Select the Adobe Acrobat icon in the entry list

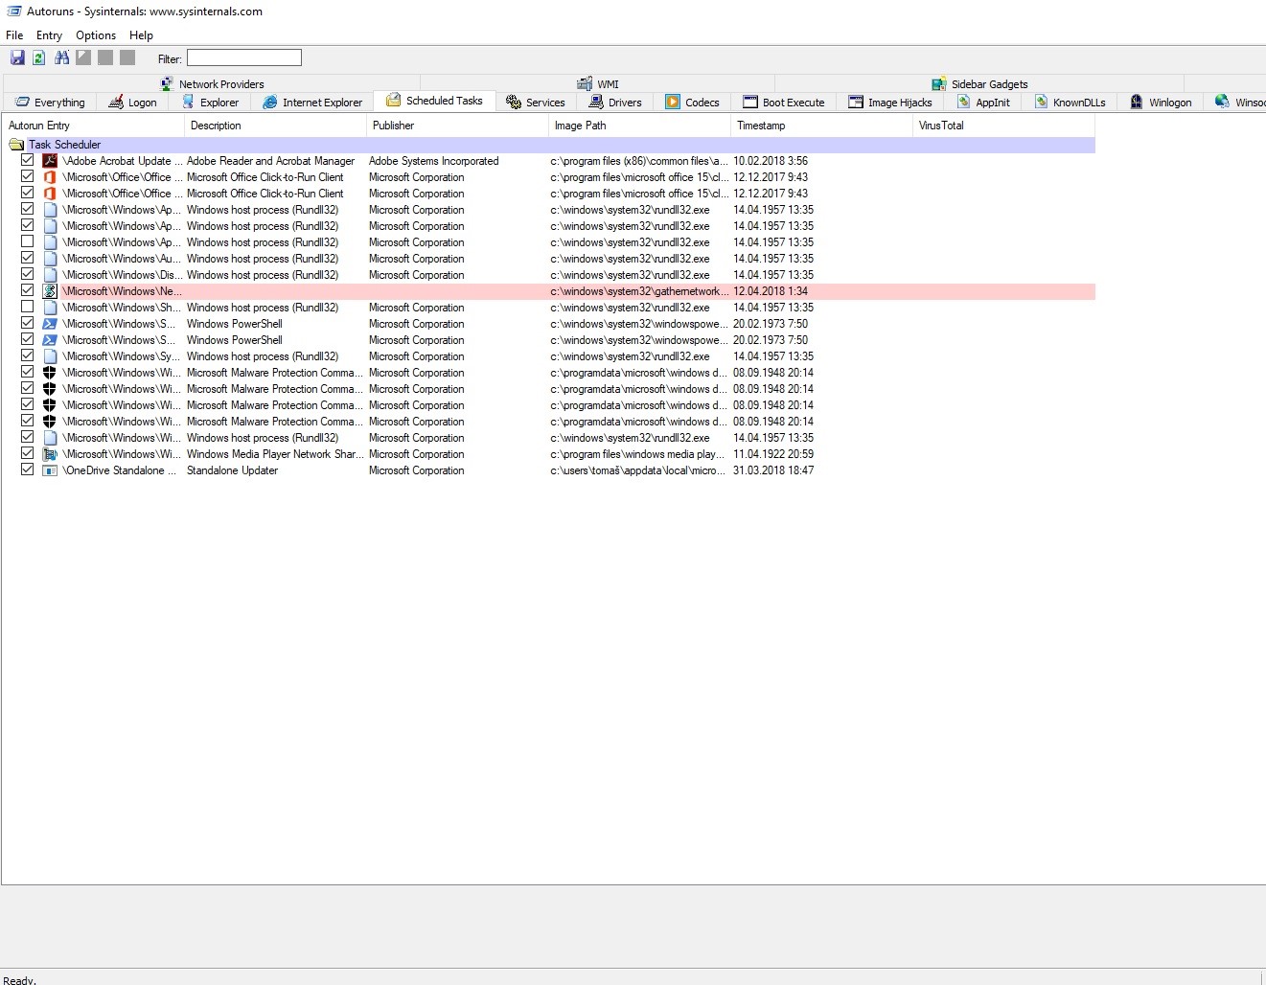pyautogui.click(x=50, y=161)
